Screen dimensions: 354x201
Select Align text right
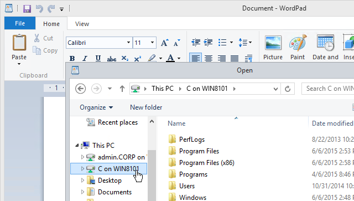tap(221, 58)
